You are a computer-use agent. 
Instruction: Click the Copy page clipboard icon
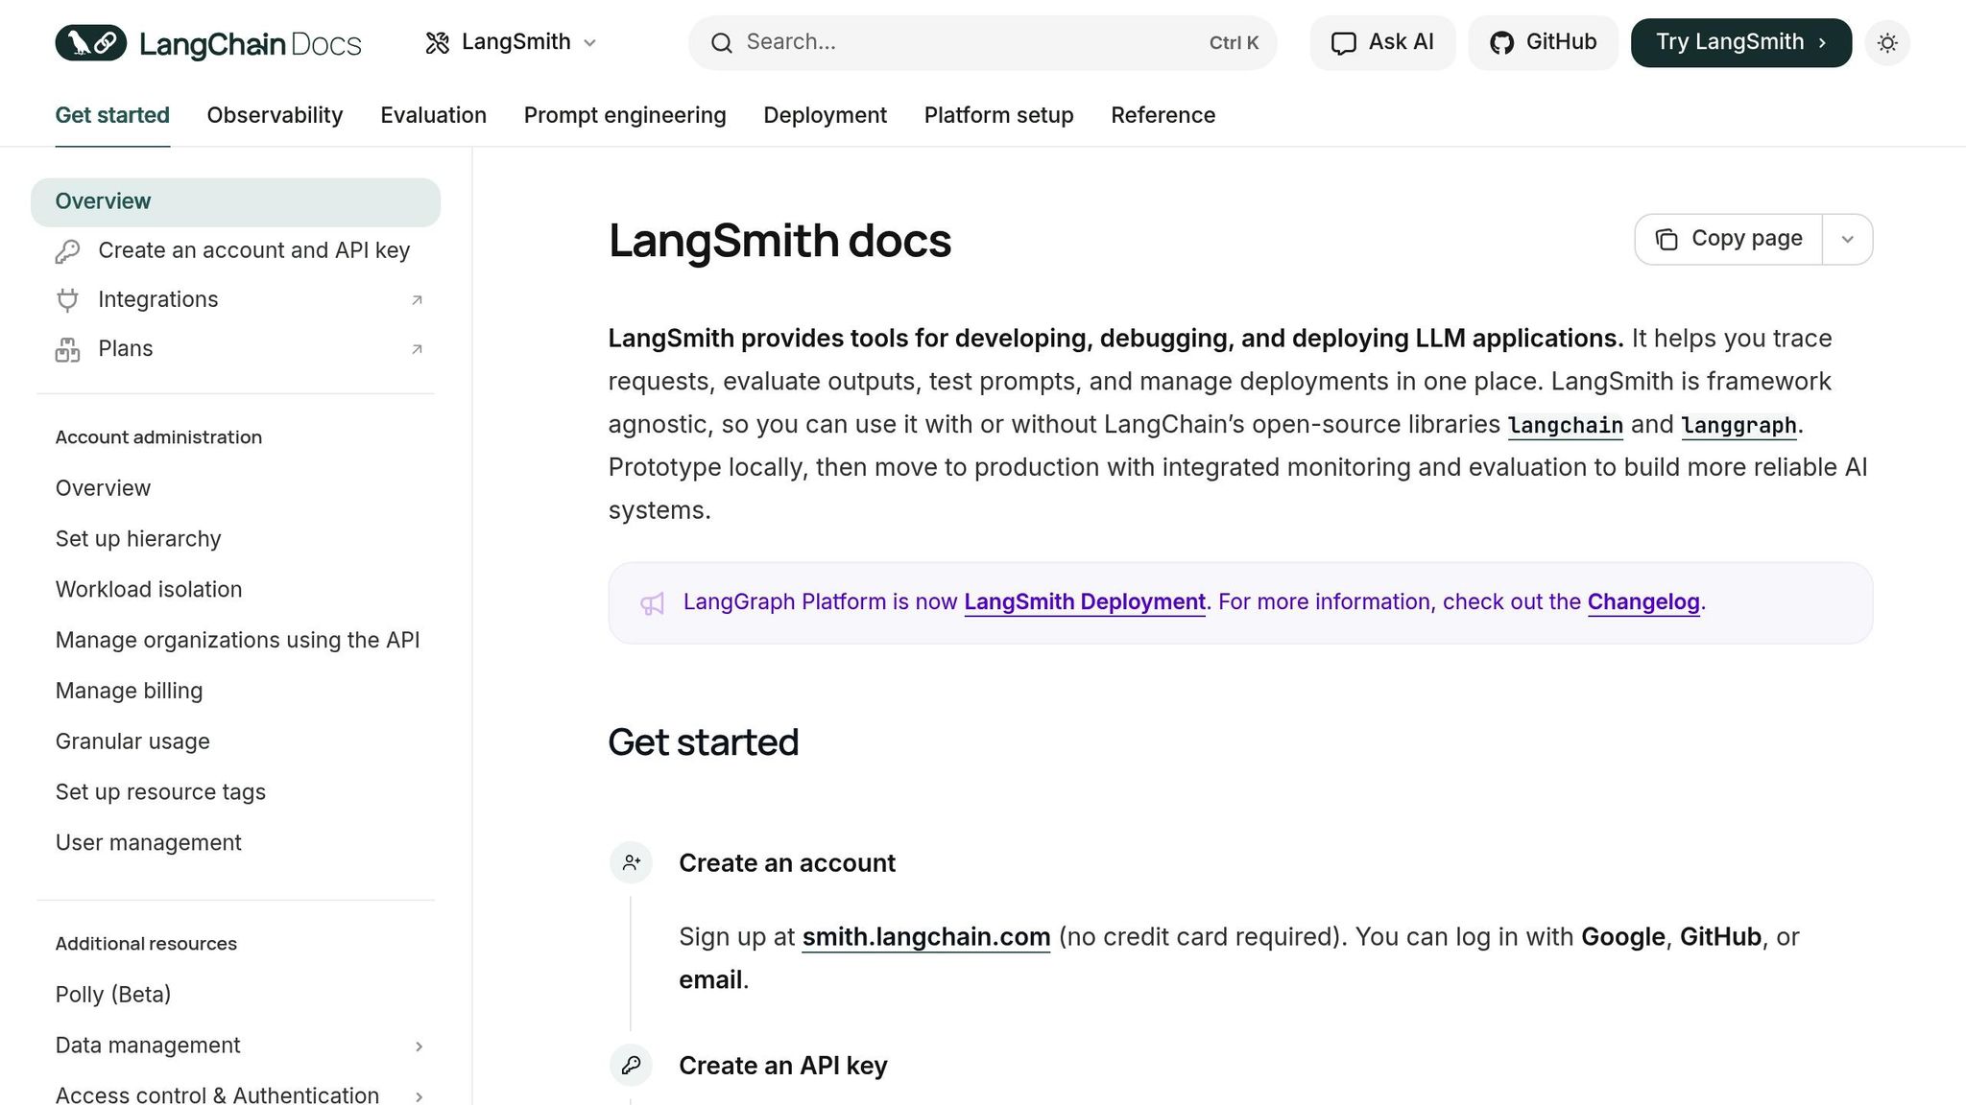point(1666,238)
